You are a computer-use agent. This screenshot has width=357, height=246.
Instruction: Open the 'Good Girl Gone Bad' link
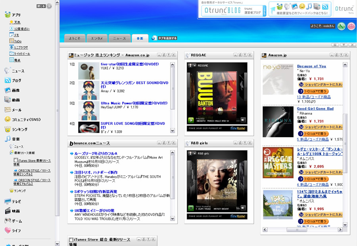tap(315, 108)
